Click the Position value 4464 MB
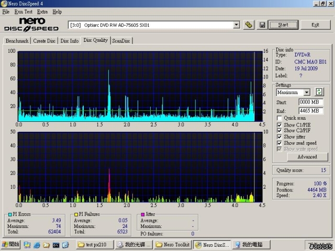 point(317,190)
